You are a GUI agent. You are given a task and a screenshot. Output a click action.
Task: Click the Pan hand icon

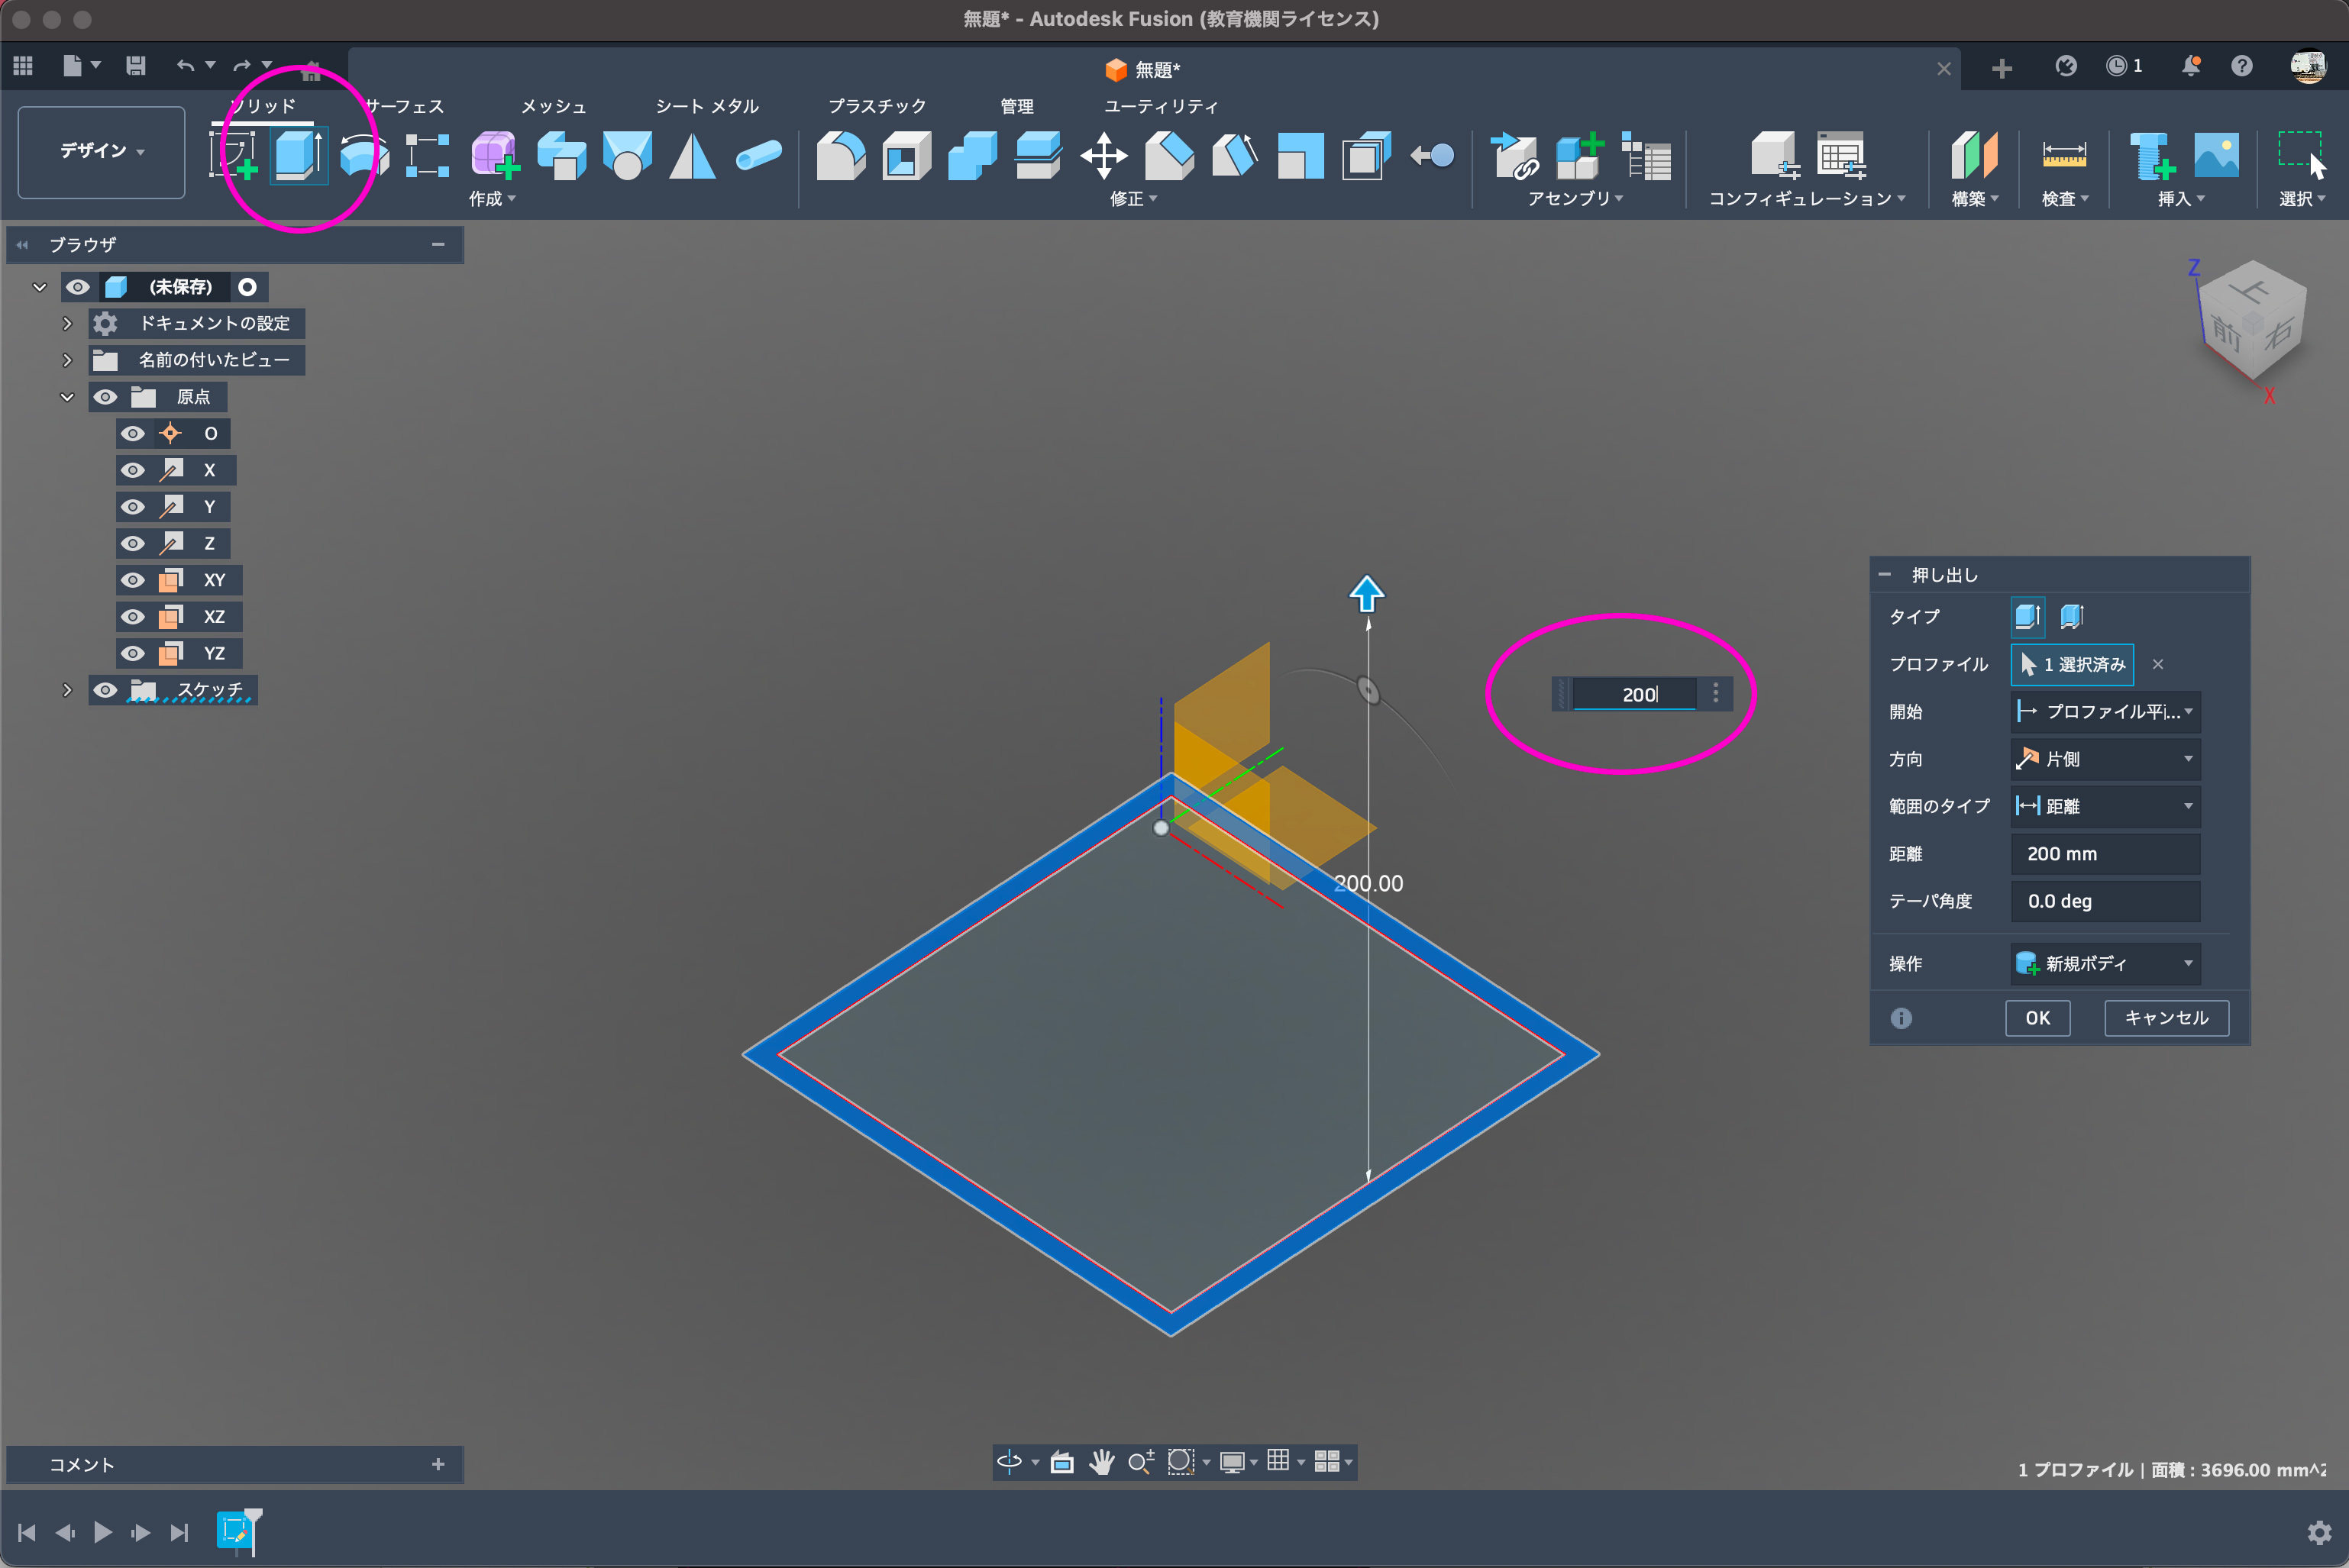point(1101,1462)
